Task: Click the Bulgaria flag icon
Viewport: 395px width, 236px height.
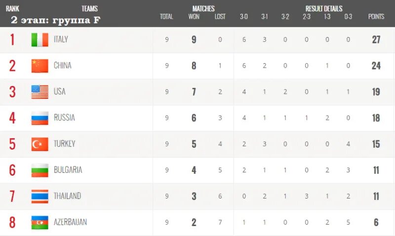Action: [39, 170]
